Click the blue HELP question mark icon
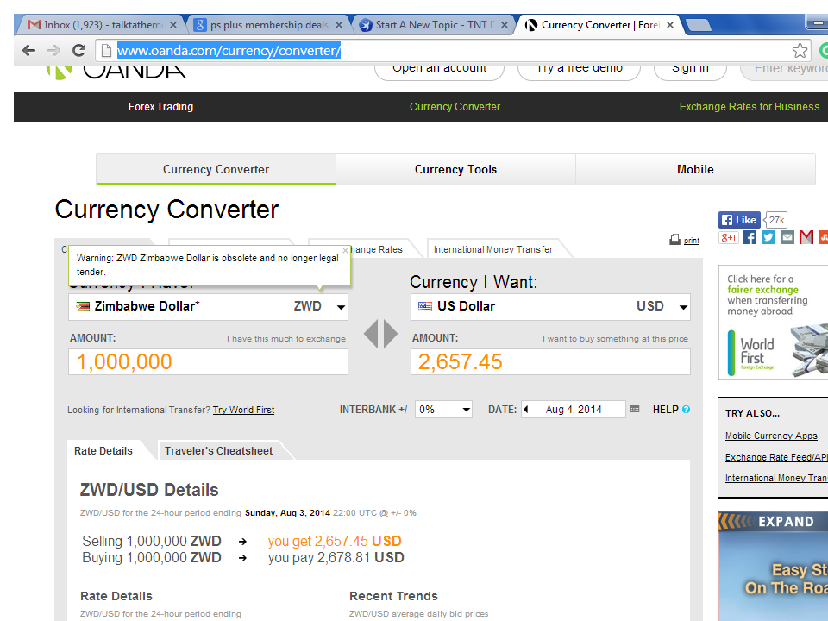 [687, 410]
